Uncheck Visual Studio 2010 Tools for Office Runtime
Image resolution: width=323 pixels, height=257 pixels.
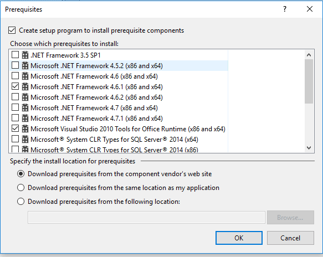point(16,128)
